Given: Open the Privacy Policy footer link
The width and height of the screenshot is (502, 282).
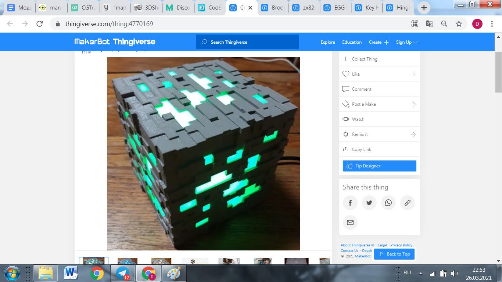Looking at the screenshot, I should point(401,245).
